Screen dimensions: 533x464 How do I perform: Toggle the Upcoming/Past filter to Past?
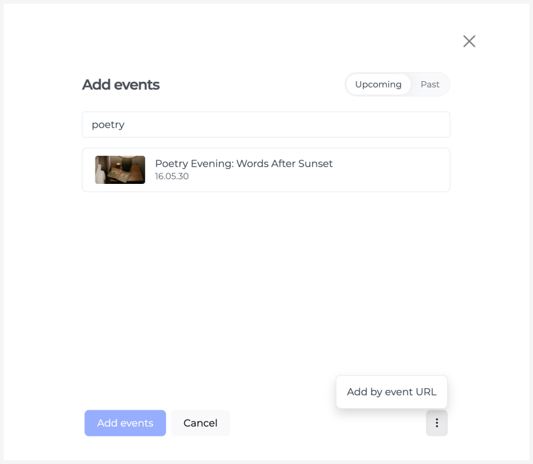(x=430, y=84)
